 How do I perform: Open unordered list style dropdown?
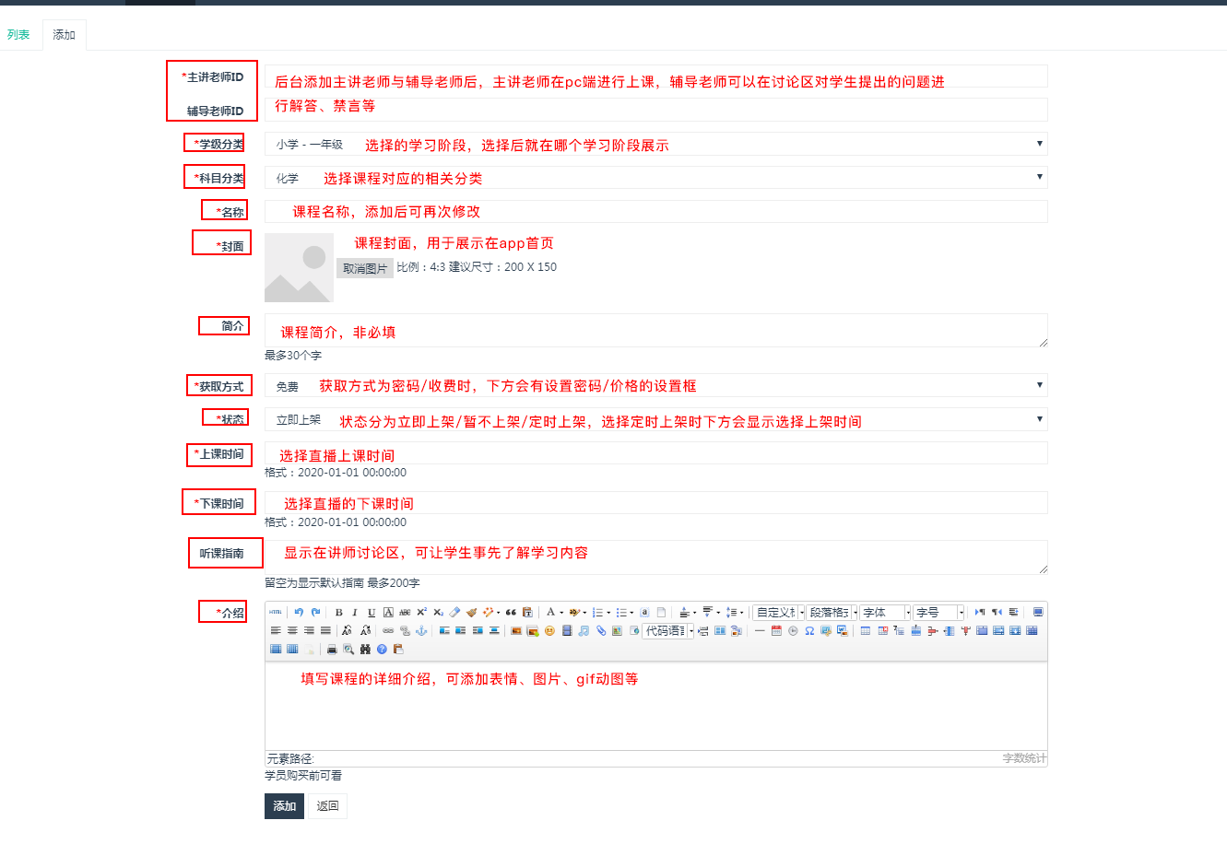631,613
